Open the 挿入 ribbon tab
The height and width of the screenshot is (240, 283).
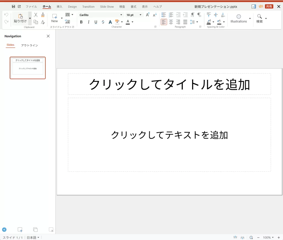(59, 6)
